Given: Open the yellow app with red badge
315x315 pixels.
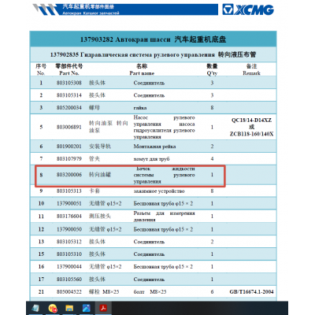Looking at the screenshot, I should pyautogui.click(x=53, y=308).
